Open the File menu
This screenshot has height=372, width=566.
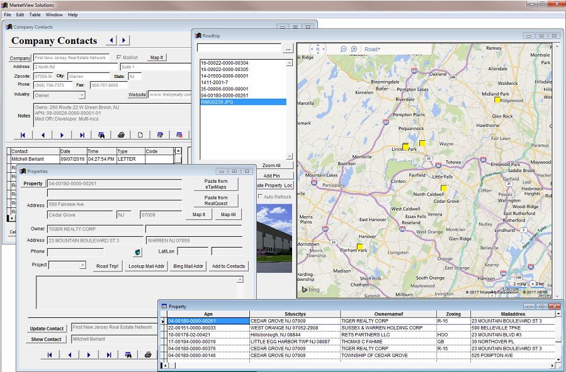[7, 14]
